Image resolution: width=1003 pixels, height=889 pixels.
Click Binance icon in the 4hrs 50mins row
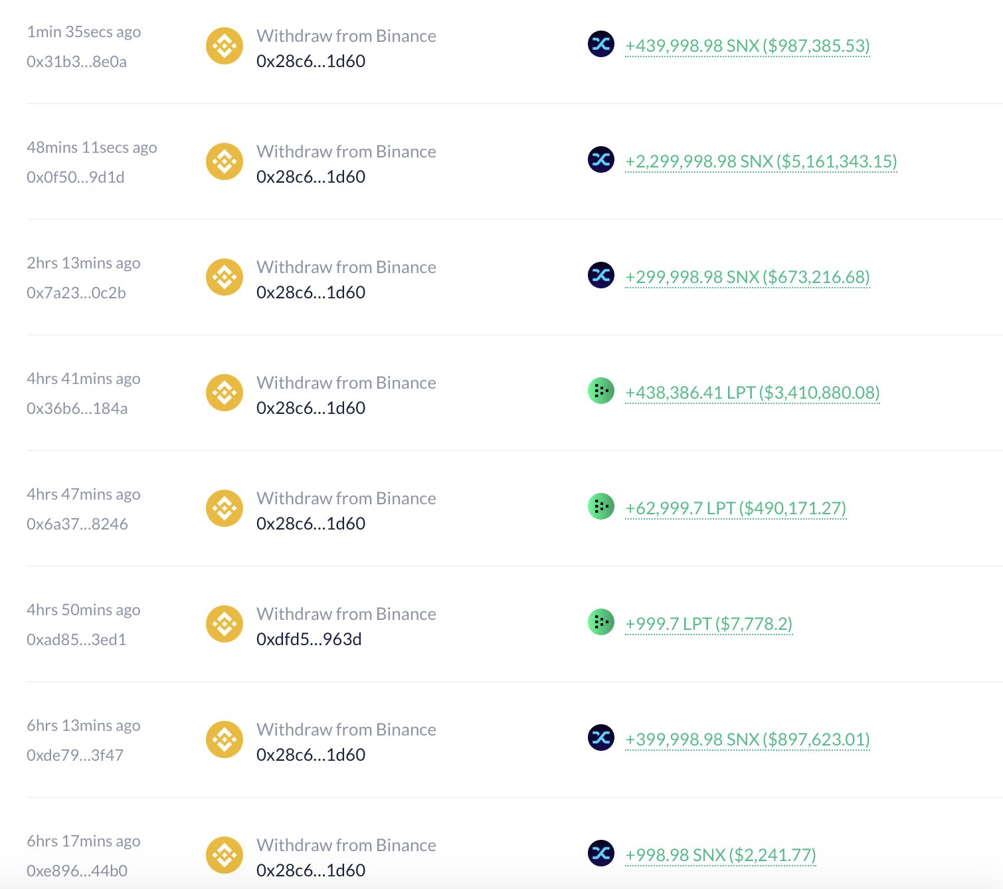coord(225,624)
